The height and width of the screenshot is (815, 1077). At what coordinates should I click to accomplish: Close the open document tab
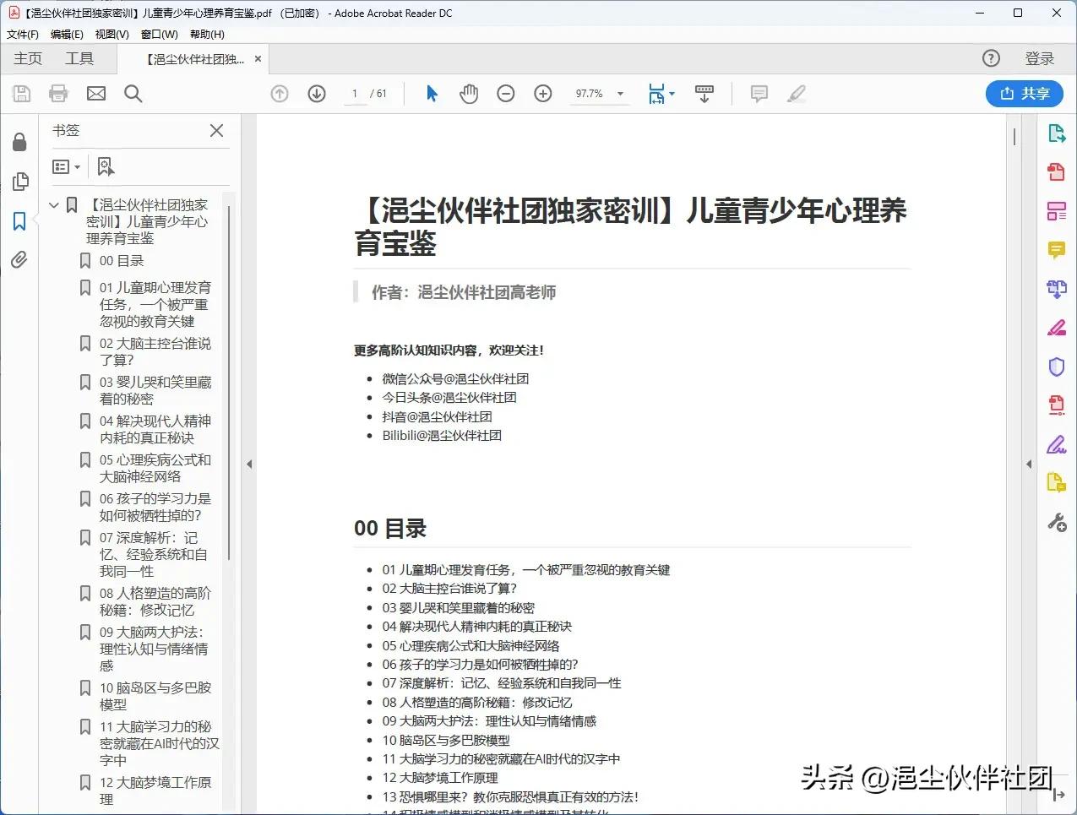[258, 59]
